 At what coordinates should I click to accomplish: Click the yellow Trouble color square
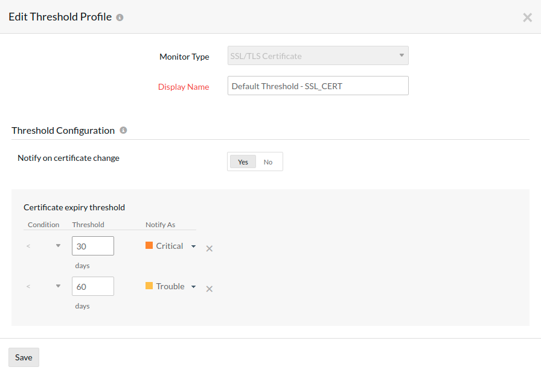coord(149,286)
